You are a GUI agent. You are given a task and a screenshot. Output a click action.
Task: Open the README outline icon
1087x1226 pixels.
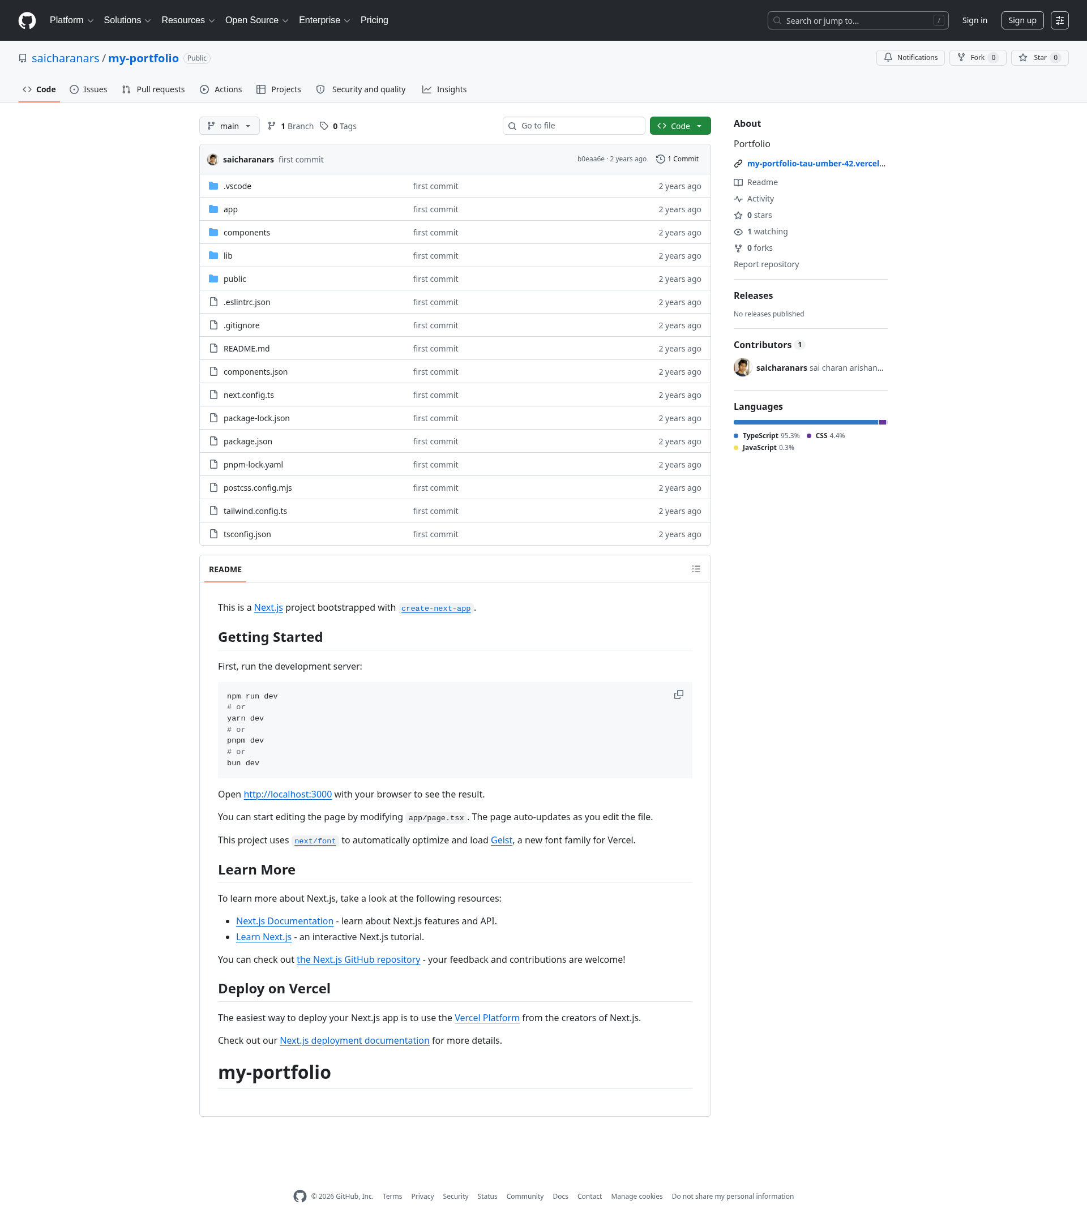point(696,569)
